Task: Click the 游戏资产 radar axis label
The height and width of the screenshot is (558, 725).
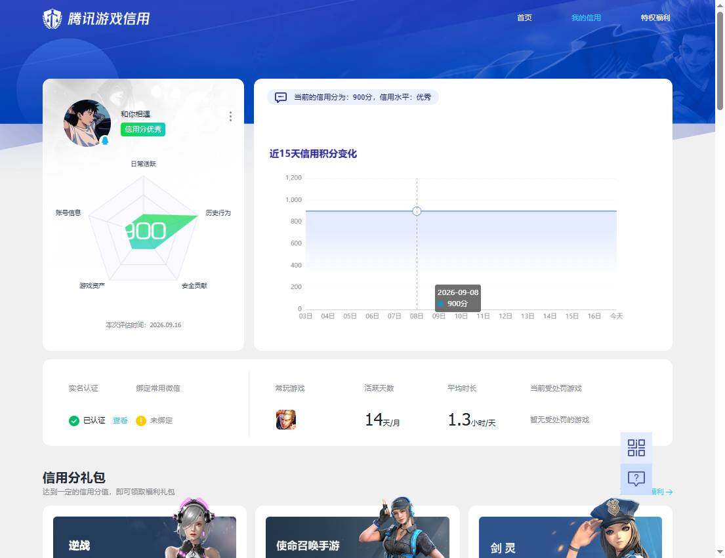Action: [x=92, y=286]
